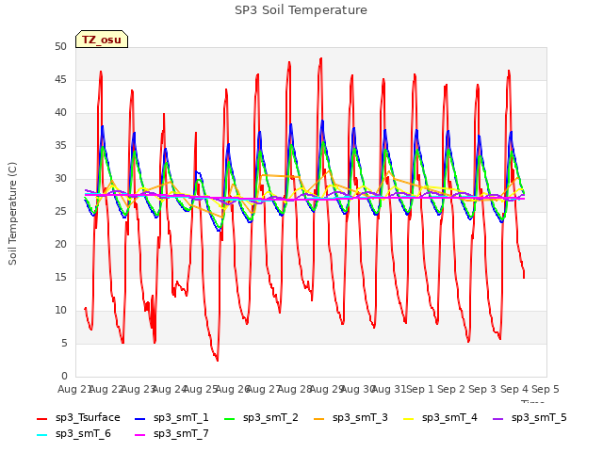Click the 0 y-axis tick label
This screenshot has height=452, width=603.
point(64,376)
